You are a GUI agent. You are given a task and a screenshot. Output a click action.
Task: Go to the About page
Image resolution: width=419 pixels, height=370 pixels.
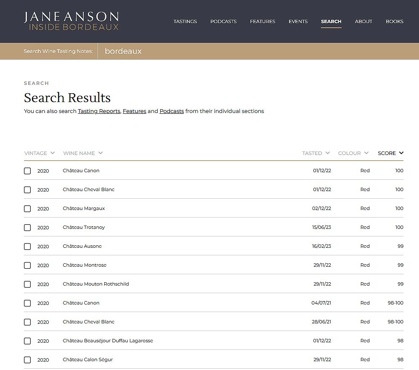(363, 21)
